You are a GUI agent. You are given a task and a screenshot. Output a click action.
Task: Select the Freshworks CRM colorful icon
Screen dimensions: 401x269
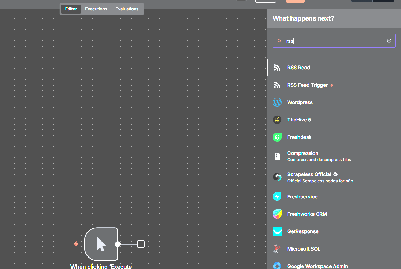click(x=277, y=214)
